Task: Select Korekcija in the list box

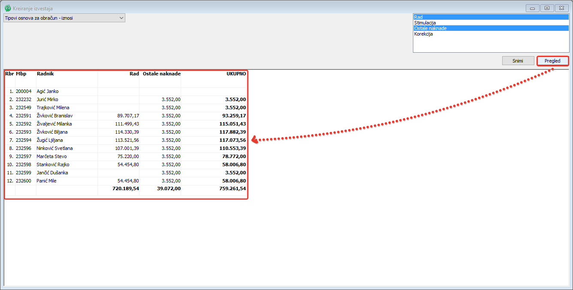Action: tap(491, 34)
